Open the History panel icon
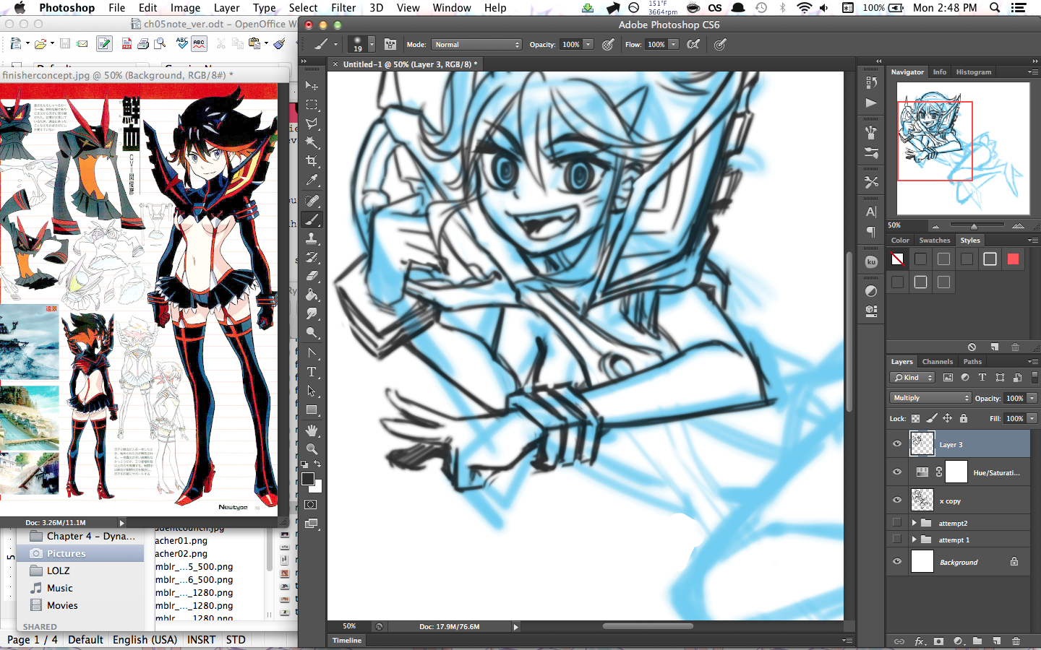Screen dimensions: 1041x650 871,83
